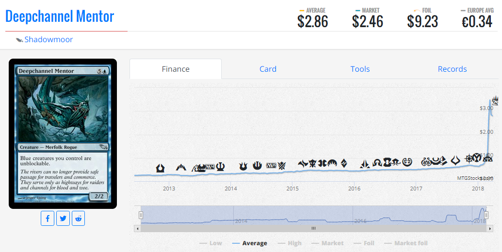Click the Oath of the Gatewatch marker

(x=365, y=164)
